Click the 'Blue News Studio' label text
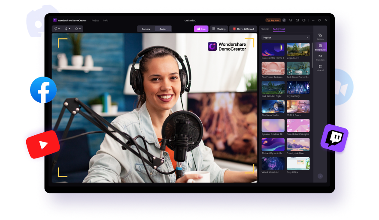Screen dimensions: 379x220 click(x=270, y=115)
